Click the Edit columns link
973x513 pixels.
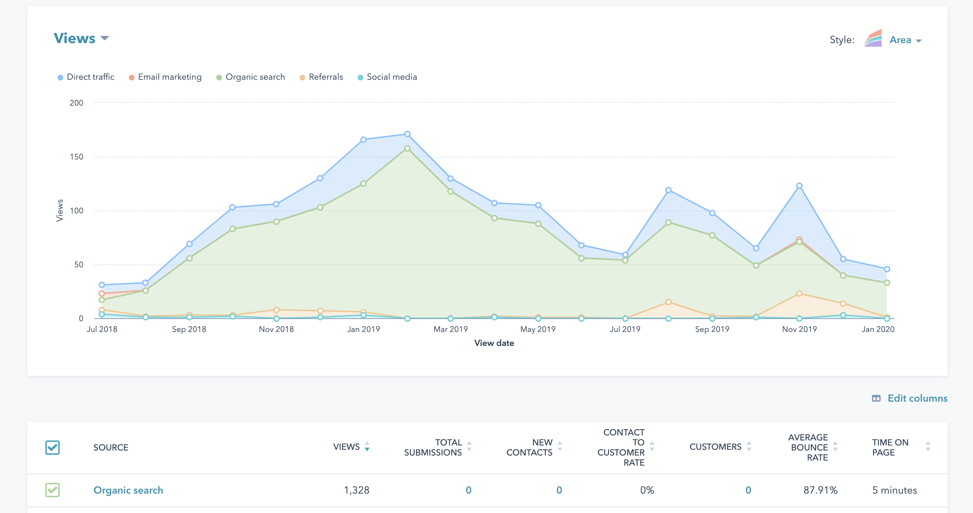tap(917, 398)
